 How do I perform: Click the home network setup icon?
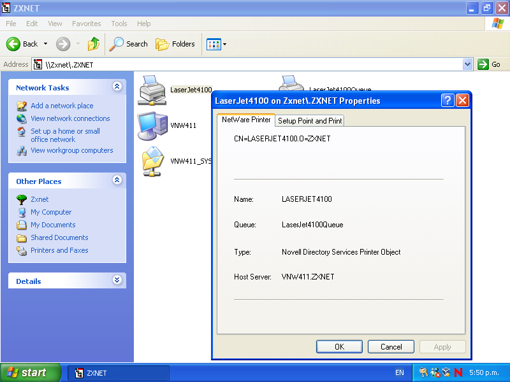(22, 132)
